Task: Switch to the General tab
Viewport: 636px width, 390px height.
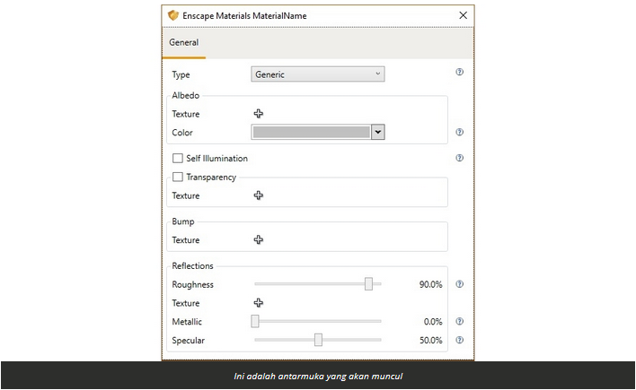Action: 183,42
